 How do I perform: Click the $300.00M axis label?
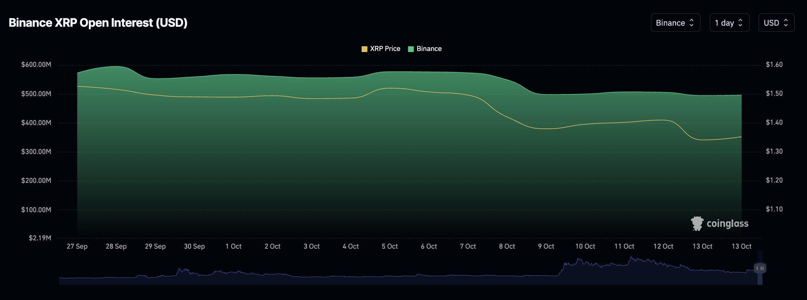click(x=36, y=152)
